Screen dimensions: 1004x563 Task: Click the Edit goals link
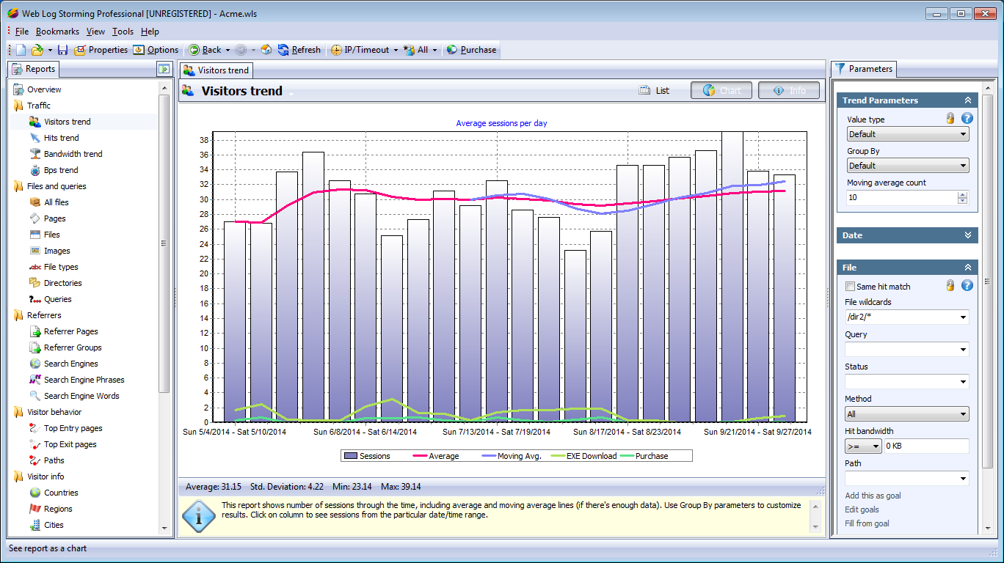coord(862,509)
